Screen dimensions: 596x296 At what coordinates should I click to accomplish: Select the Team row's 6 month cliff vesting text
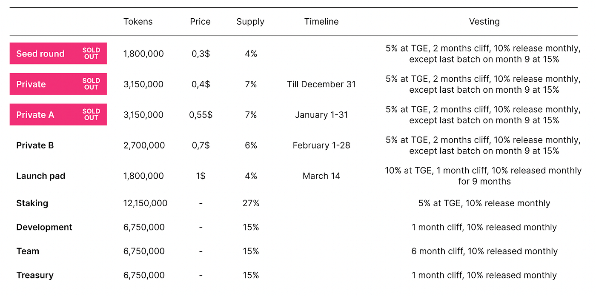[484, 251]
